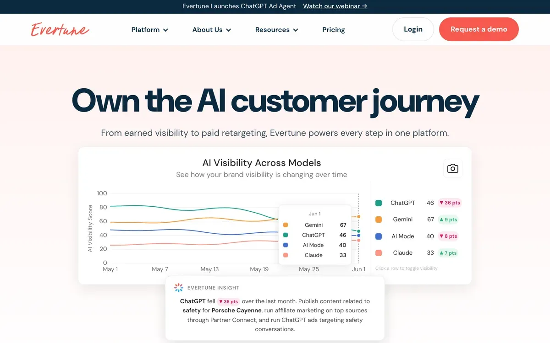Viewport: 550px width, 343px height.
Task: Click the Own the AI customer journey headline
Action: click(x=275, y=101)
